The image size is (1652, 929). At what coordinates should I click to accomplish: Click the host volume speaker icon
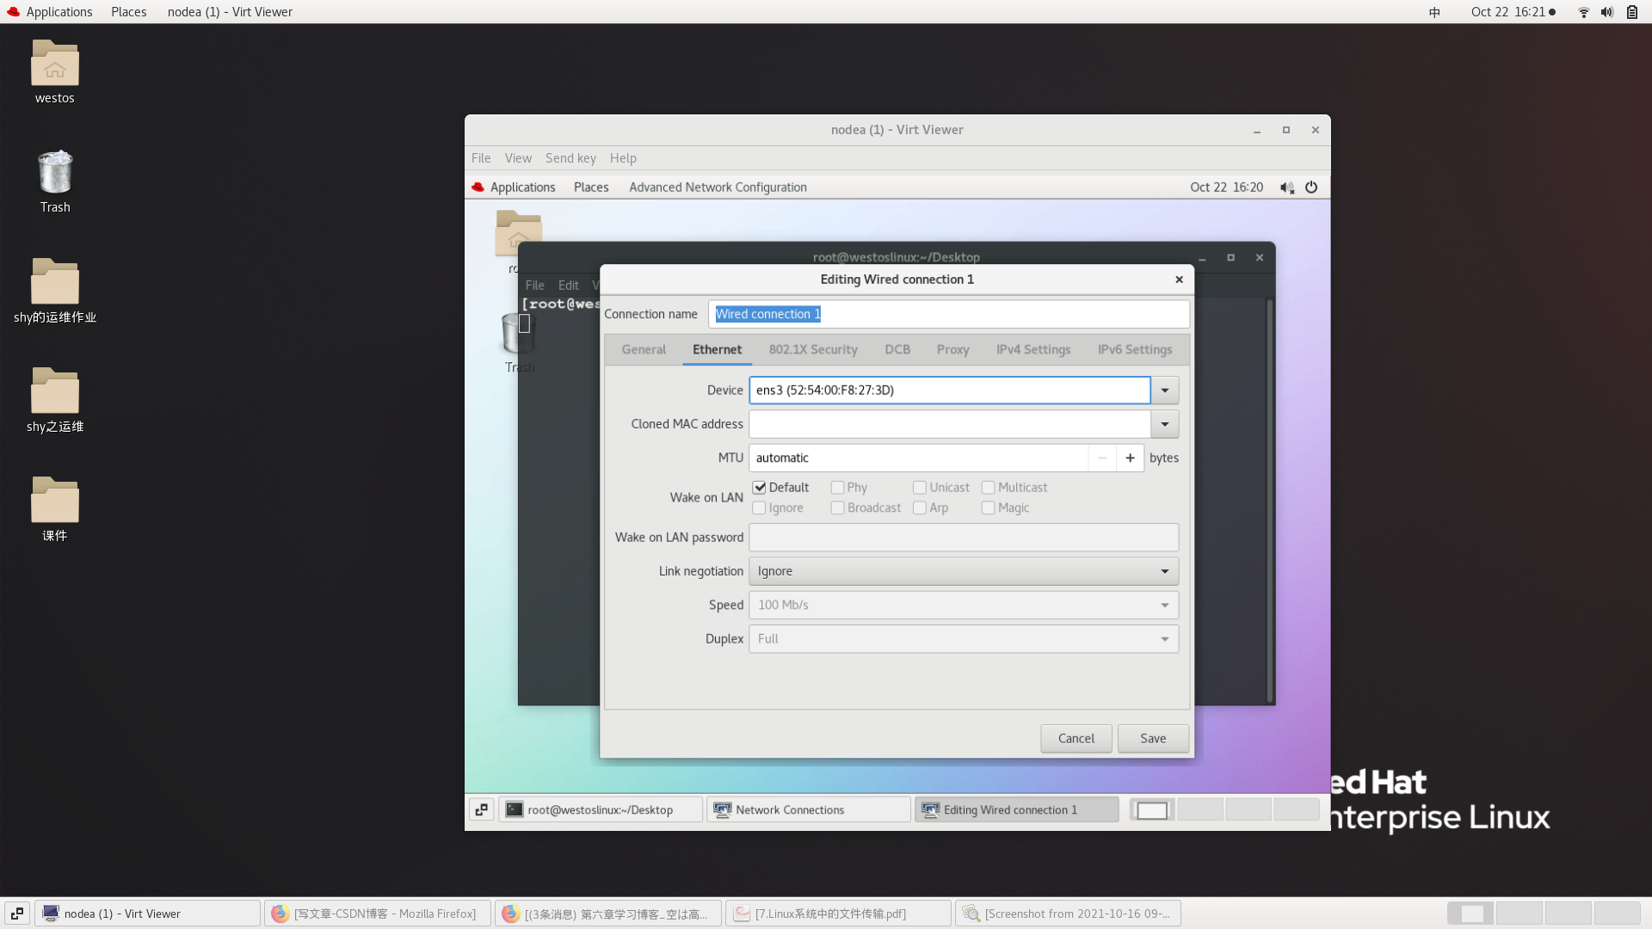1607,12
